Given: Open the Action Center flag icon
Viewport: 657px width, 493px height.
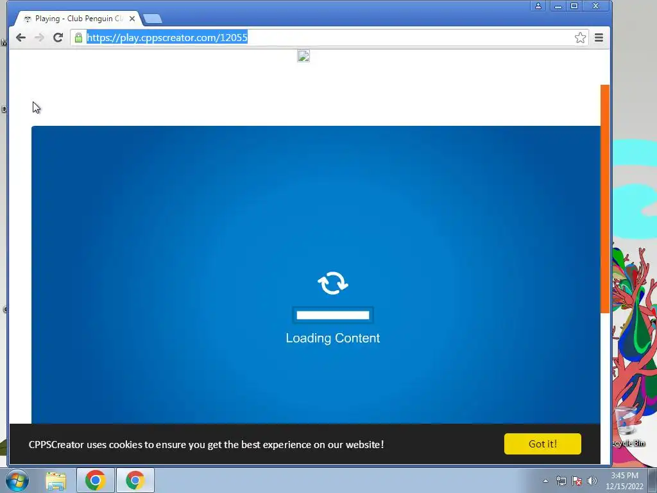Looking at the screenshot, I should point(577,481).
